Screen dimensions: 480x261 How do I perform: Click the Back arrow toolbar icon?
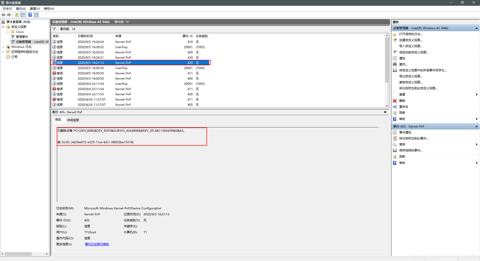coord(3,15)
